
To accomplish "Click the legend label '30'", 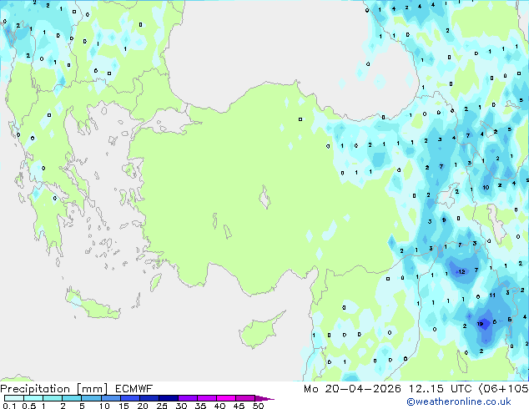I will (181, 406).
